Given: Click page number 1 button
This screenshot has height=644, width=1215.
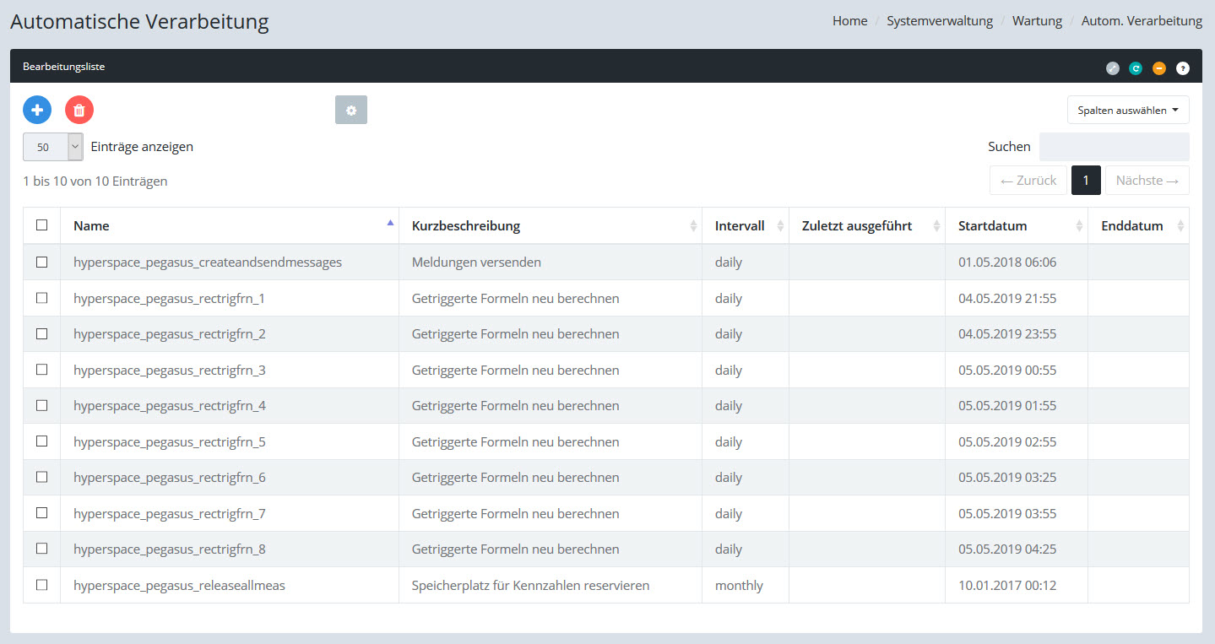Looking at the screenshot, I should click(1086, 181).
